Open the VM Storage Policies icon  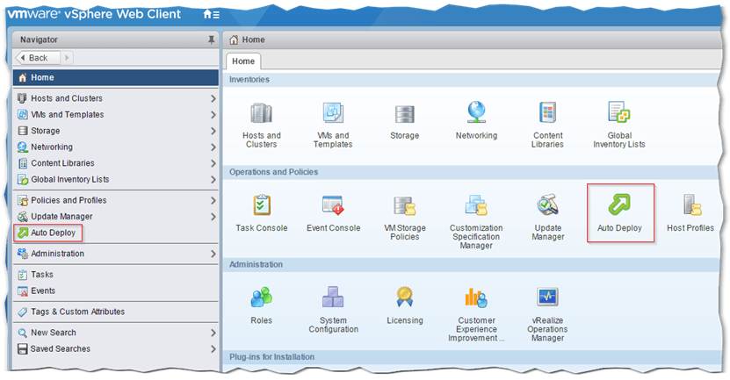pyautogui.click(x=404, y=206)
